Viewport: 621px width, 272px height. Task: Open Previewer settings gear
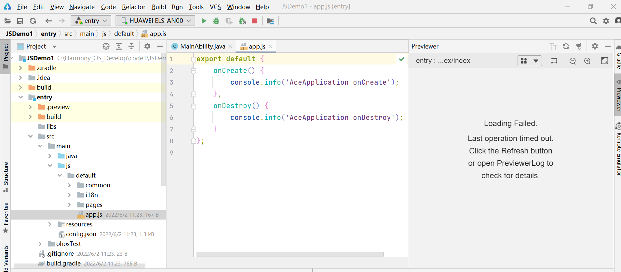click(595, 46)
